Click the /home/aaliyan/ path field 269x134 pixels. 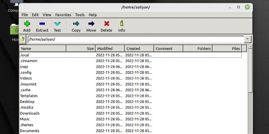tap(136, 39)
